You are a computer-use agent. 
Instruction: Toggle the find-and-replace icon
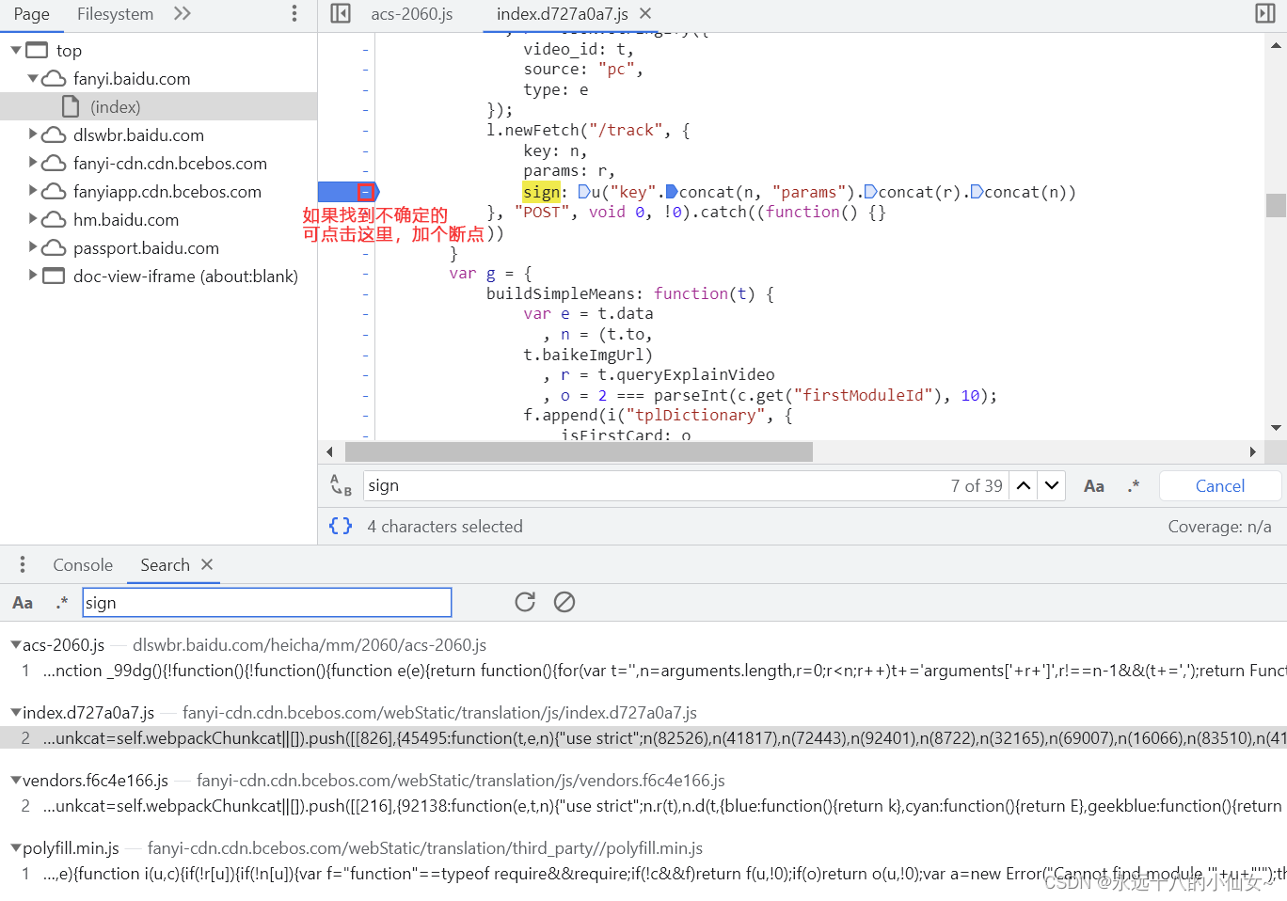(341, 485)
